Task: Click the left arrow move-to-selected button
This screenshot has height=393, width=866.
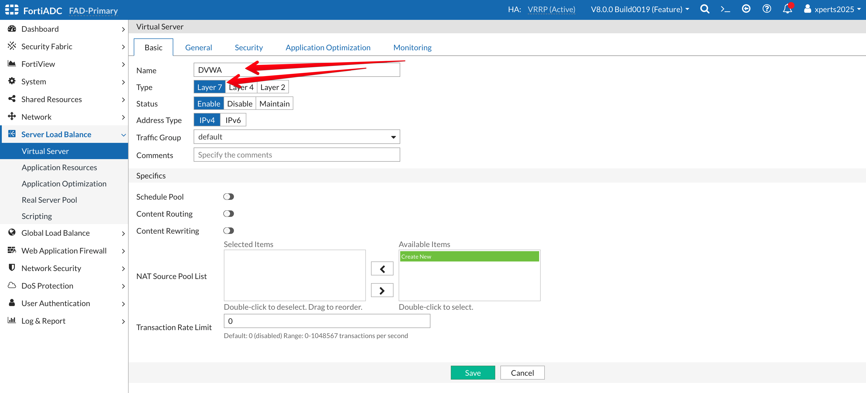Action: 382,269
